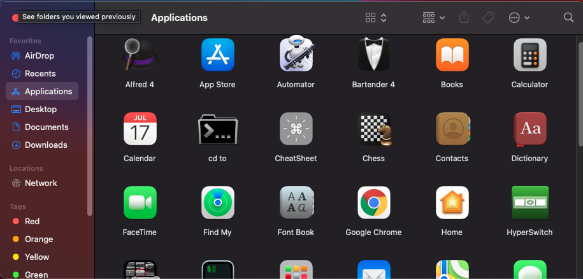
Task: Click the Contacts app icon
Action: pos(453,129)
